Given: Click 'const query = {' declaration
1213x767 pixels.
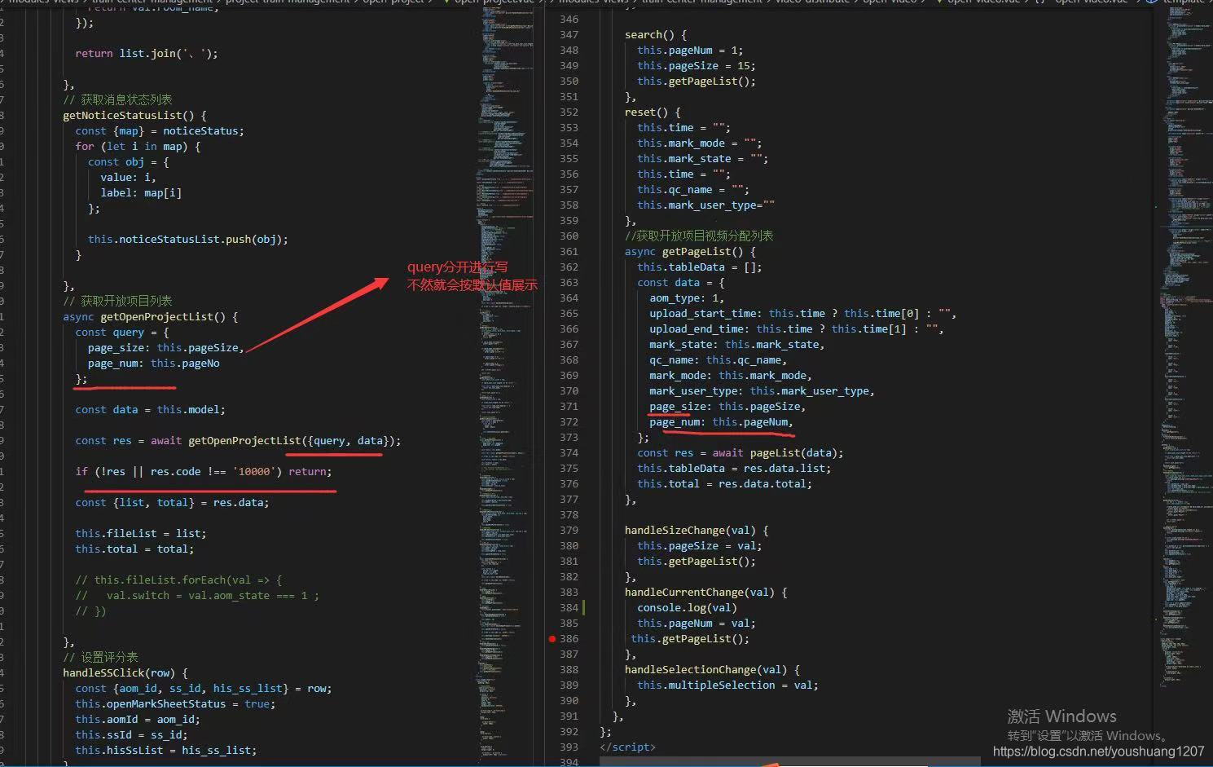Looking at the screenshot, I should point(122,333).
